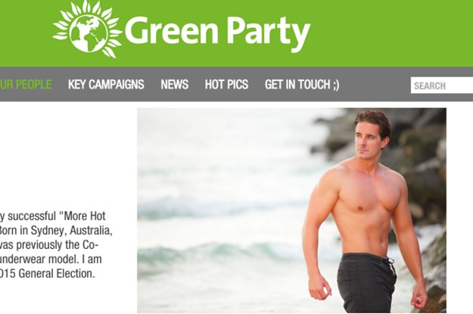Image resolution: width=473 pixels, height=314 pixels.
Task: Click the "Born in Sydney, Australia" text line
Action: tap(56, 231)
